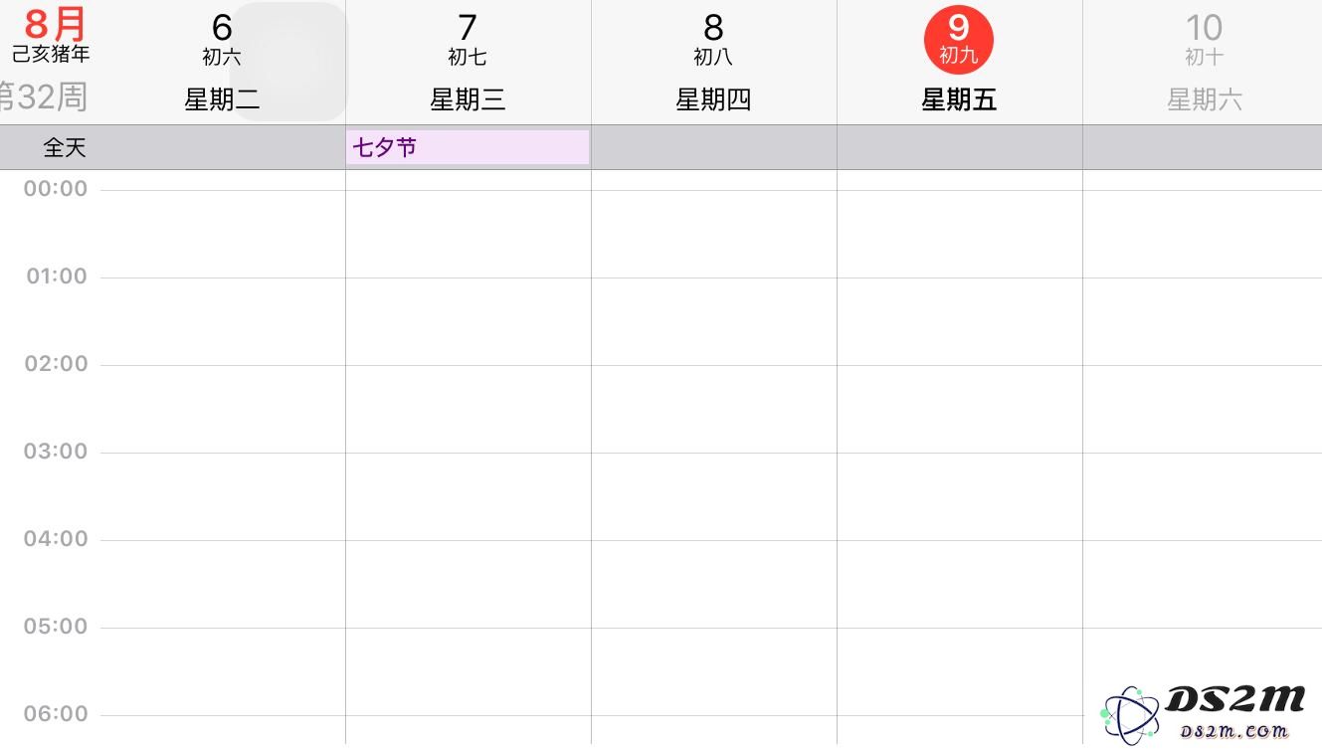Tap the all-day cell for Friday
This screenshot has width=1322, height=749.
point(959,147)
